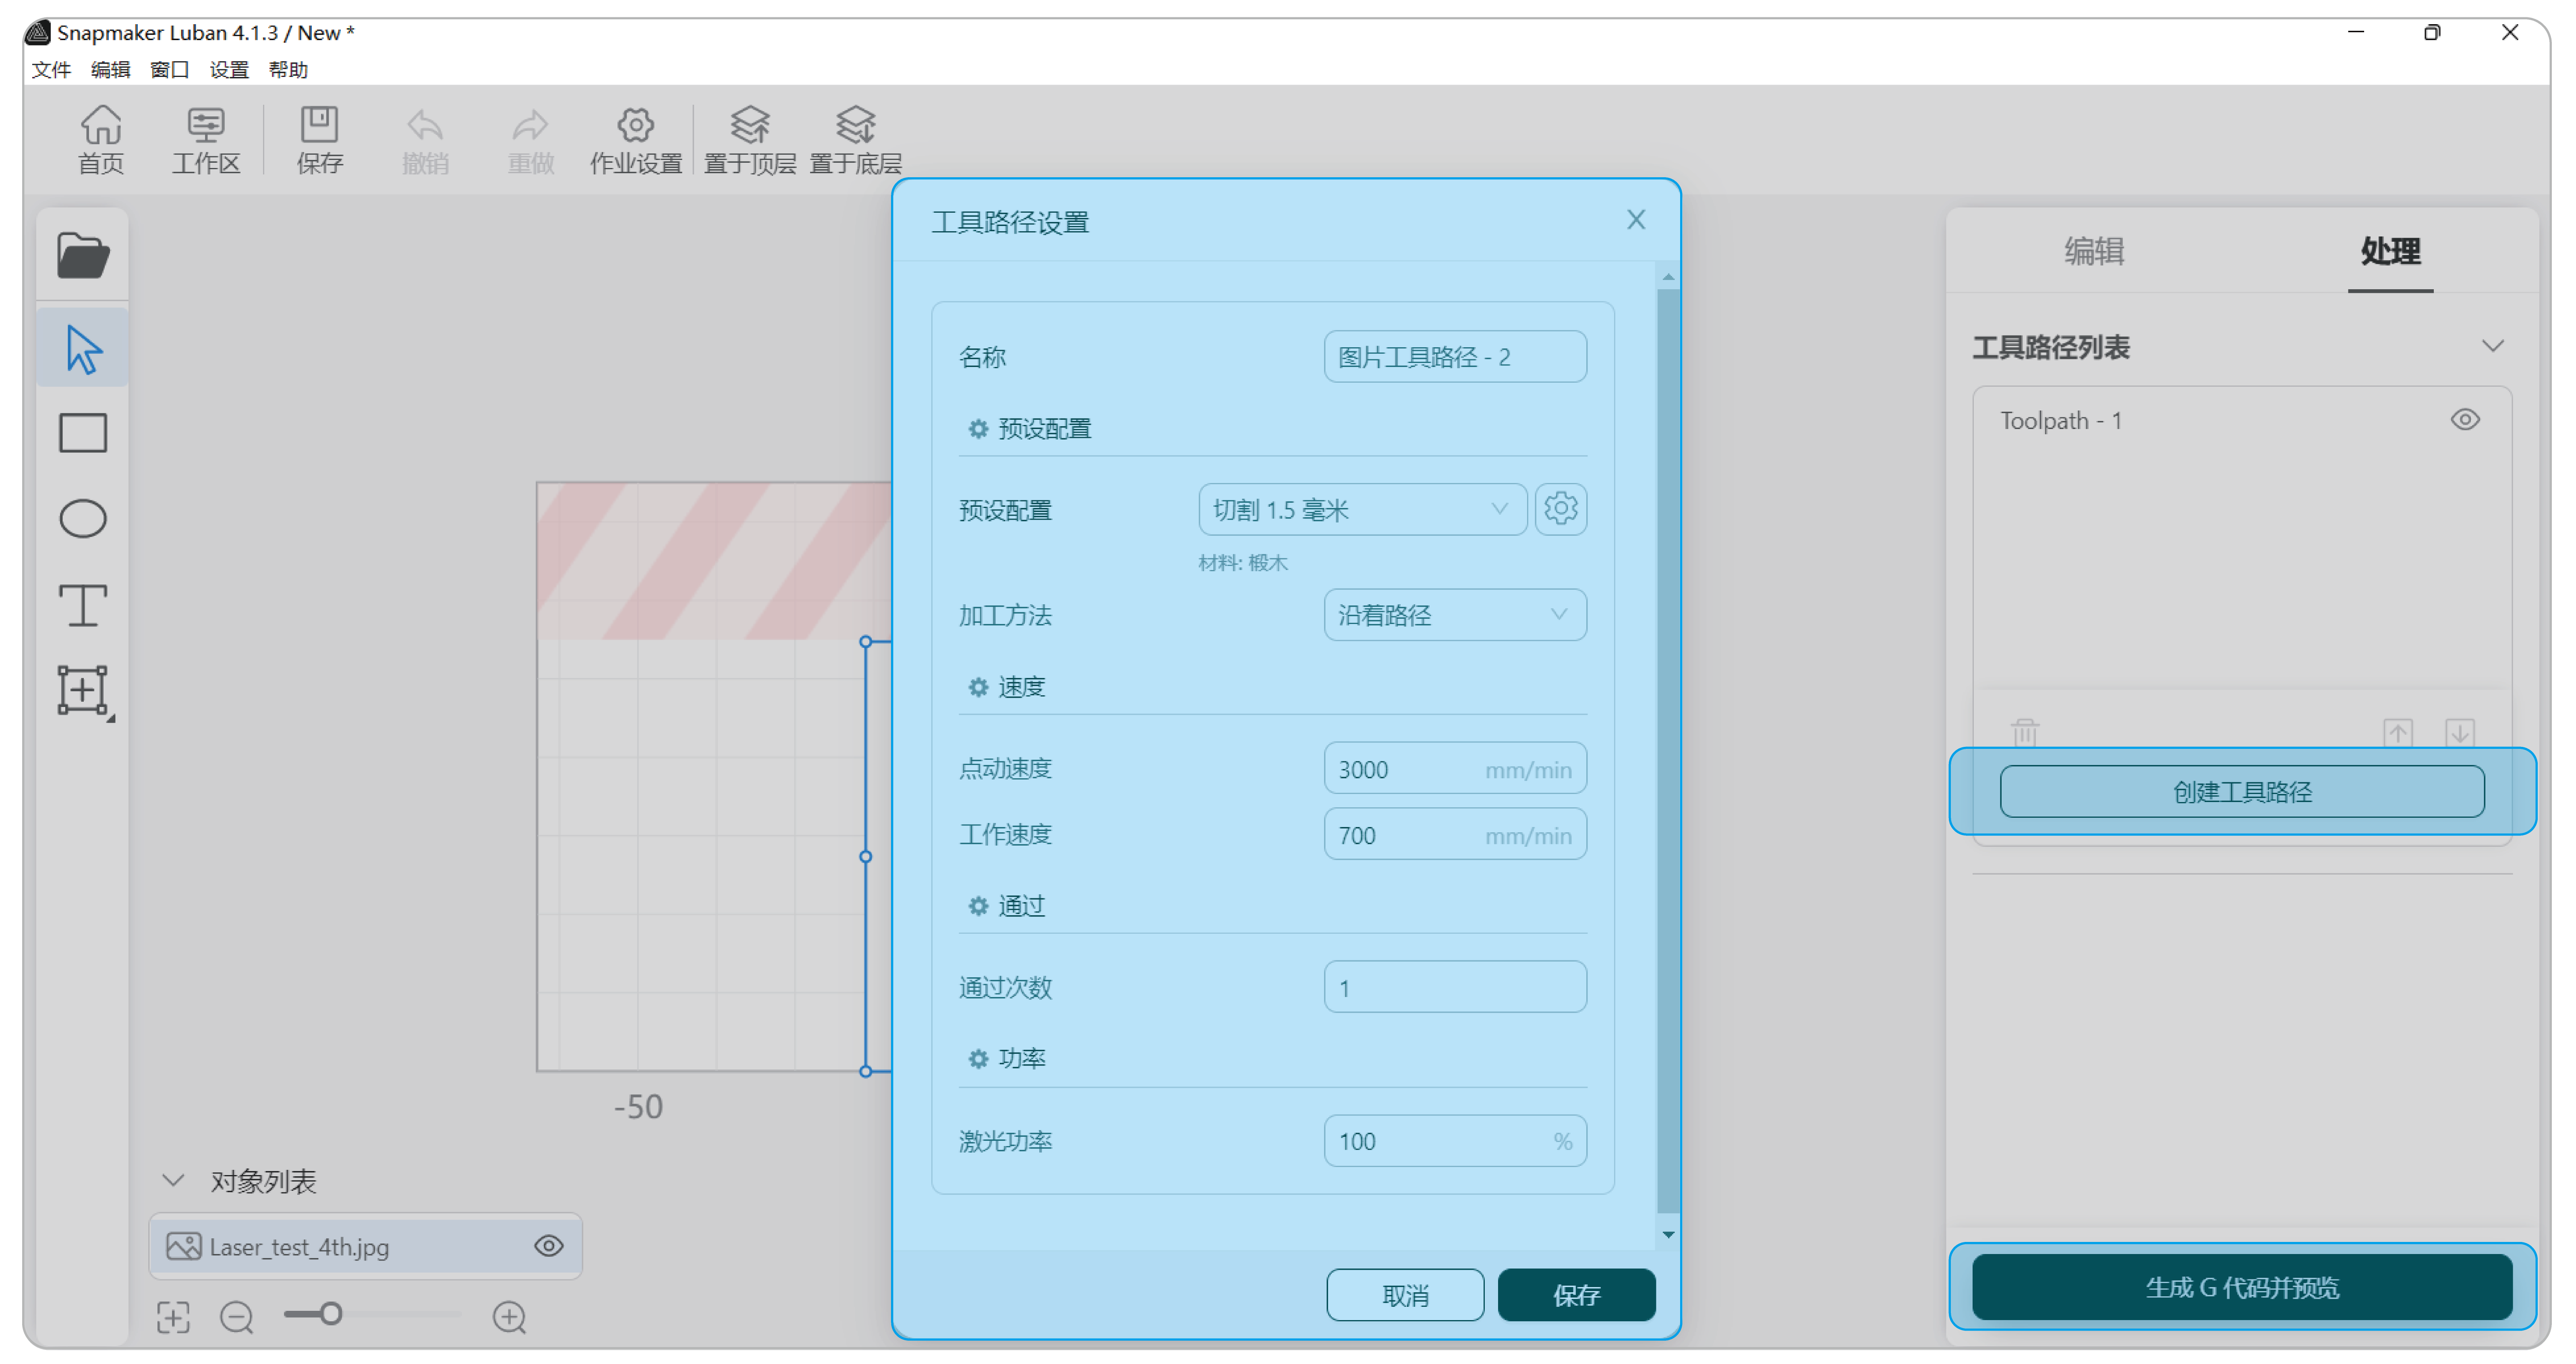Select the ellipse shape tool
The image size is (2576, 1364).
[83, 519]
